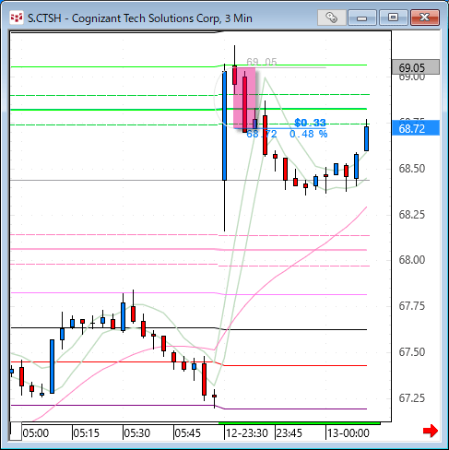Click the $0.33 measurement label on the chart
This screenshot has height=450, width=449.
310,123
